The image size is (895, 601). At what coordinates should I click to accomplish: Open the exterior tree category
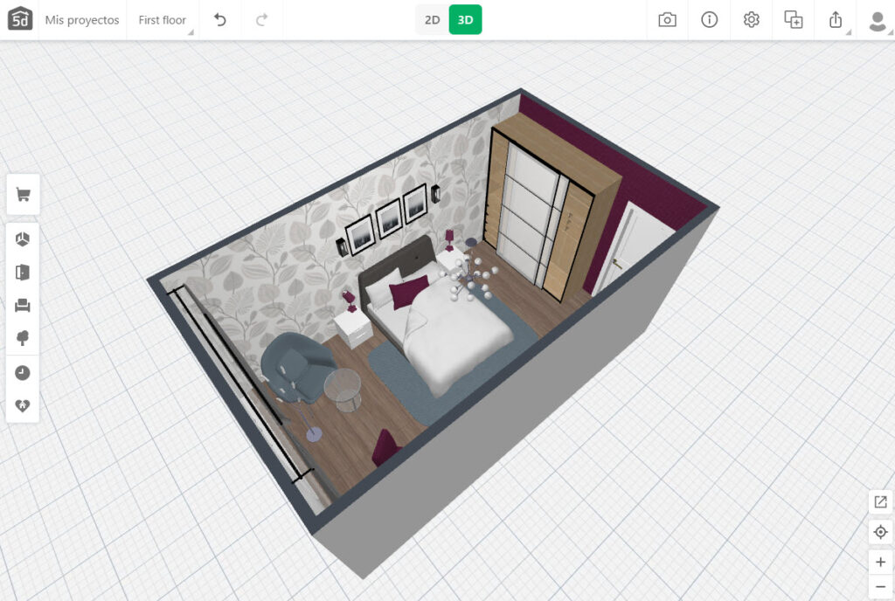point(23,339)
